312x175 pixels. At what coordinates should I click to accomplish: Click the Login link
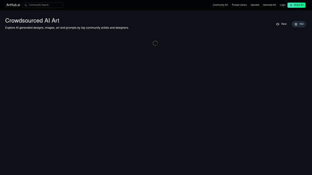click(282, 5)
